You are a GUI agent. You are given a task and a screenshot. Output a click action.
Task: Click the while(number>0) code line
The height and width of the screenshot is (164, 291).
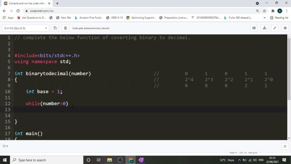pyautogui.click(x=47, y=103)
